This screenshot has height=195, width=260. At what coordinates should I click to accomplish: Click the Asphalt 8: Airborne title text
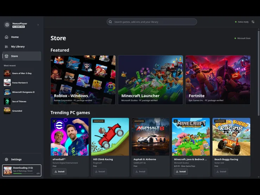coord(145,159)
